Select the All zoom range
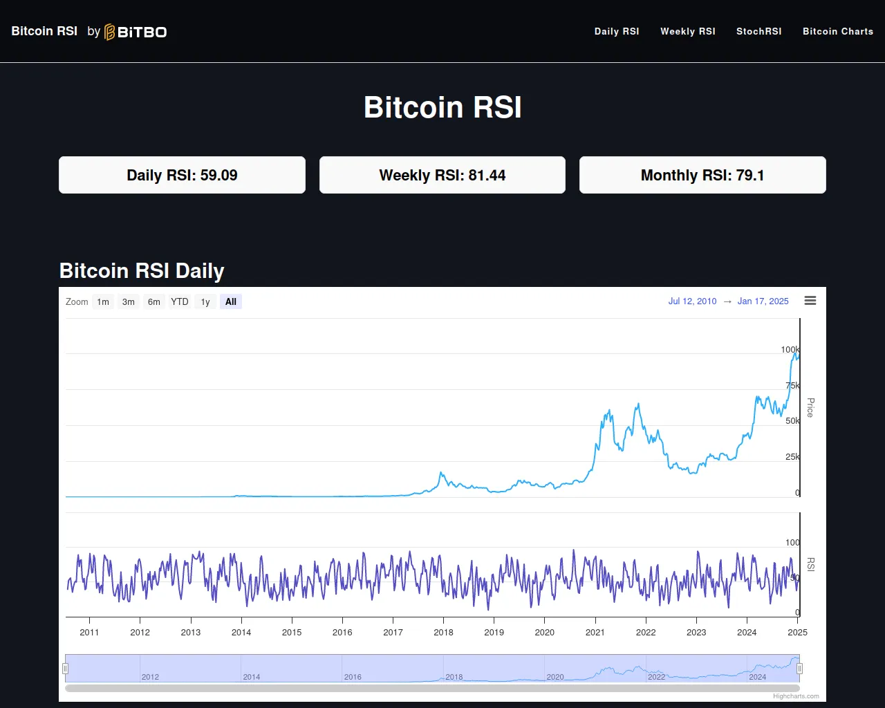 (x=231, y=301)
